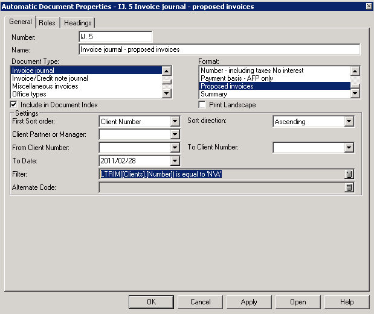Open the Filter expression builder icon
This screenshot has height=314, width=374.
(x=349, y=175)
